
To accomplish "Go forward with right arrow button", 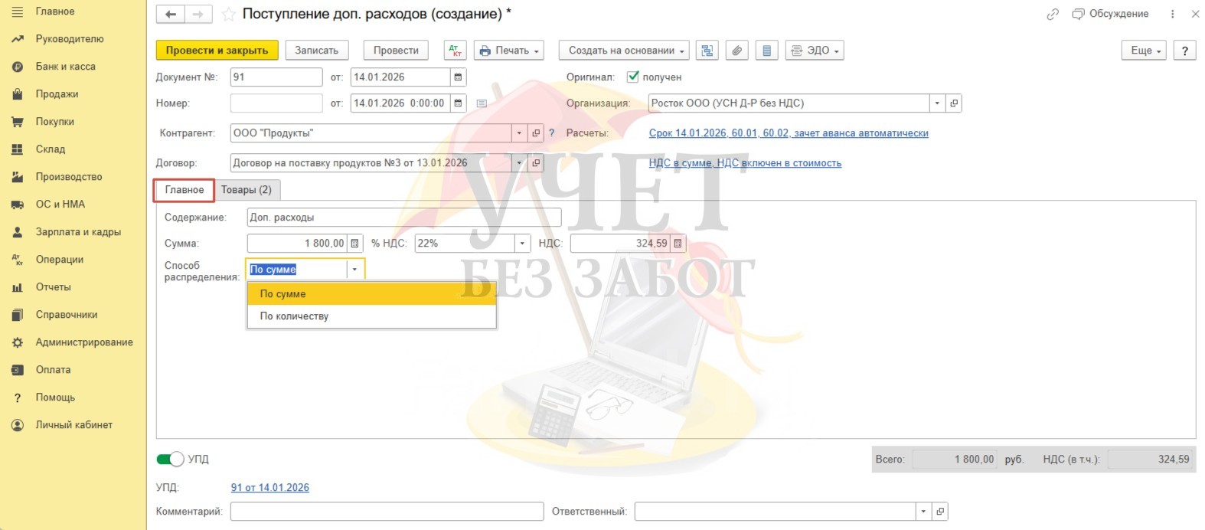I will coord(198,15).
